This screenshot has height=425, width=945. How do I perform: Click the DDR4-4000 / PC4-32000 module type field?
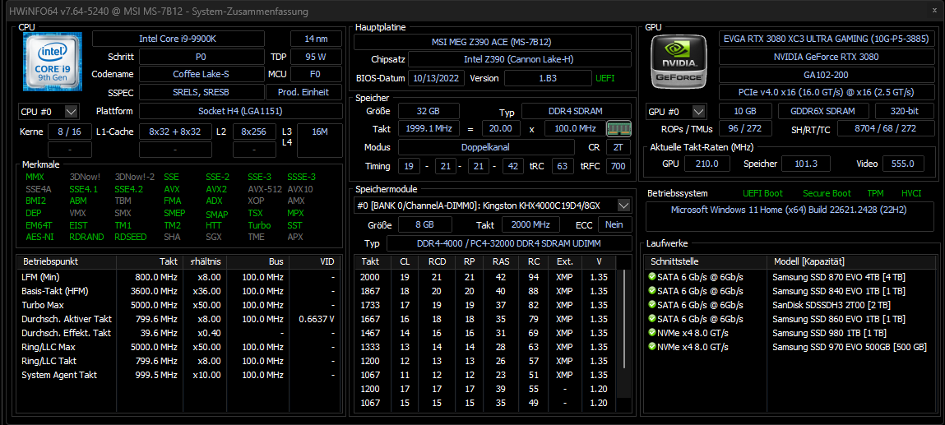(x=508, y=243)
